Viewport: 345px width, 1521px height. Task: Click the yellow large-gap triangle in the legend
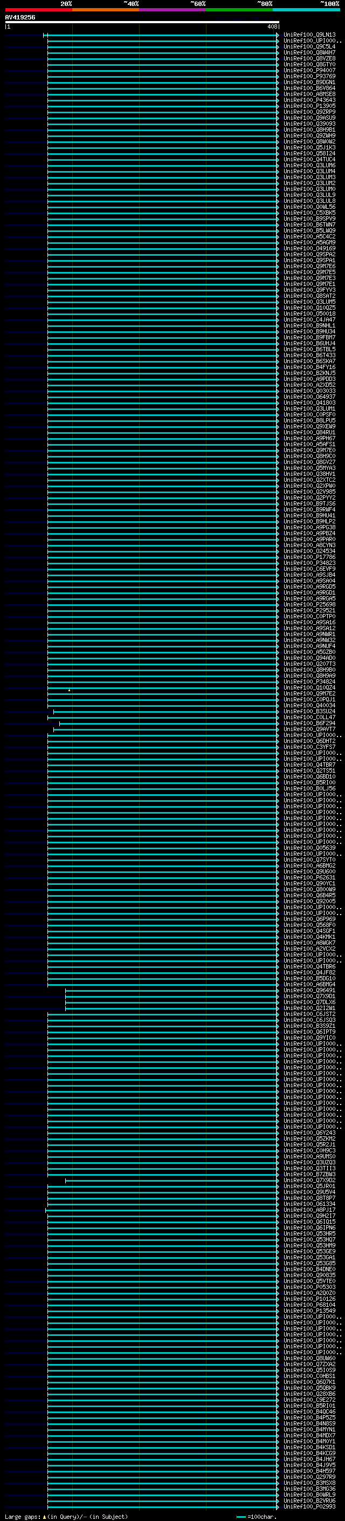[44, 1516]
